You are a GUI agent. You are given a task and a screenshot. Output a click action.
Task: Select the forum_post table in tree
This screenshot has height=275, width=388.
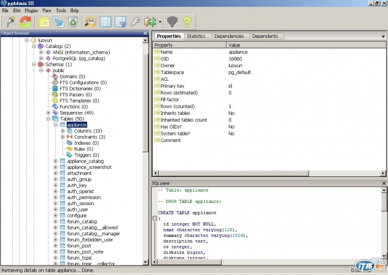(x=79, y=246)
